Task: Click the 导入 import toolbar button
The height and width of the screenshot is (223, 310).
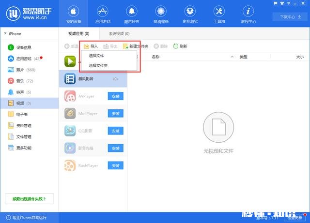Action: pyautogui.click(x=91, y=46)
